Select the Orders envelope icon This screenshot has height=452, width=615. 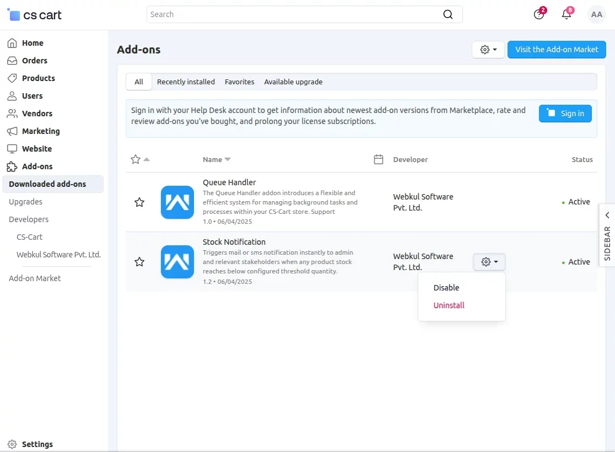(12, 60)
